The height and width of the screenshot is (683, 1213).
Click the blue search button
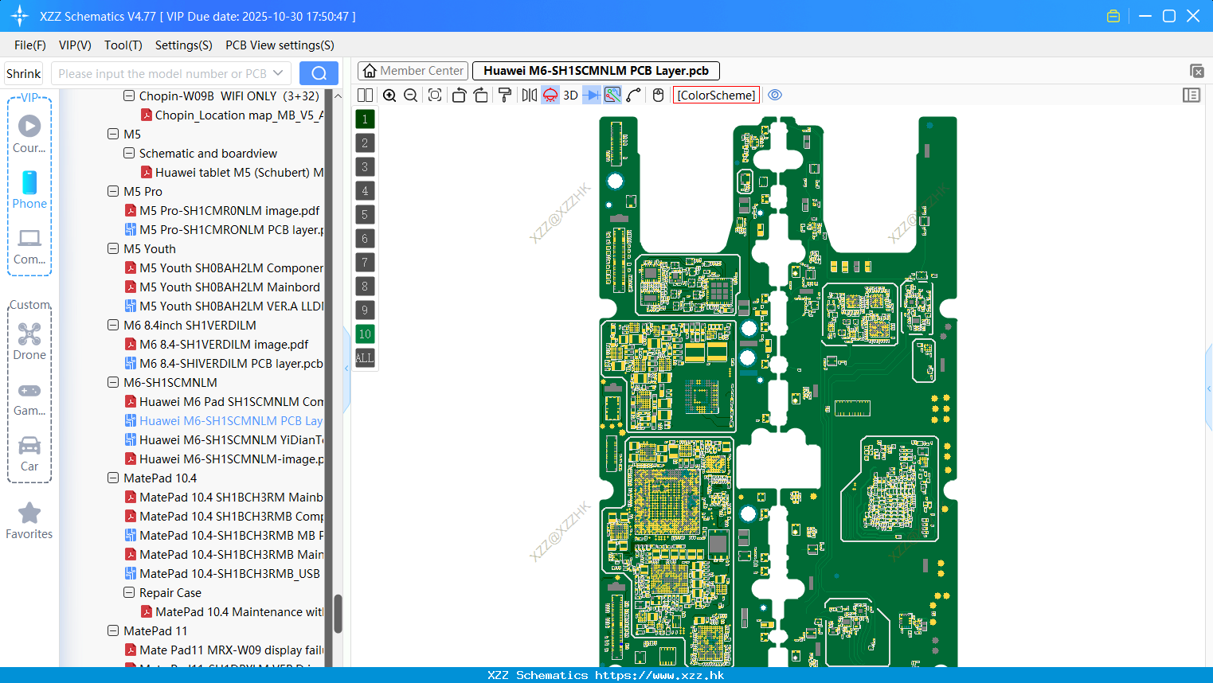point(319,73)
